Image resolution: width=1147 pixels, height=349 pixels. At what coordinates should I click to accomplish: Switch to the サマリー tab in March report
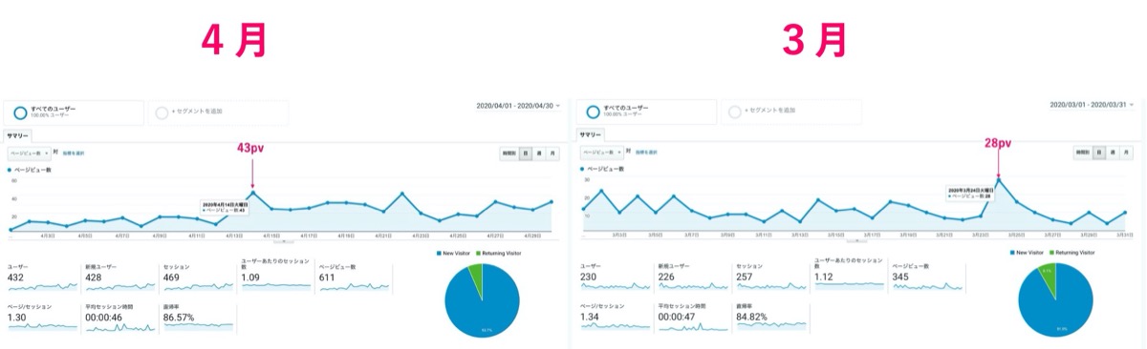(591, 135)
